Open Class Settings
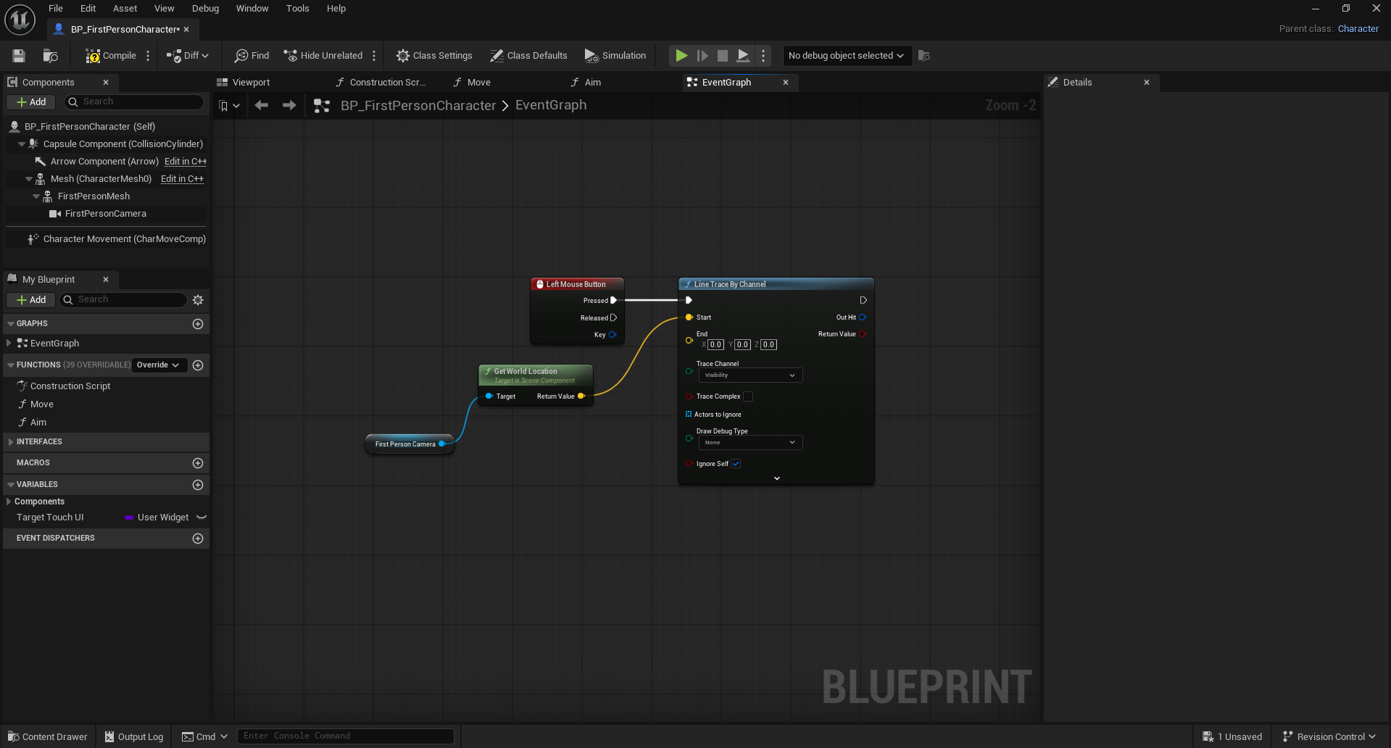Screen dimensions: 1391x748 (433, 56)
